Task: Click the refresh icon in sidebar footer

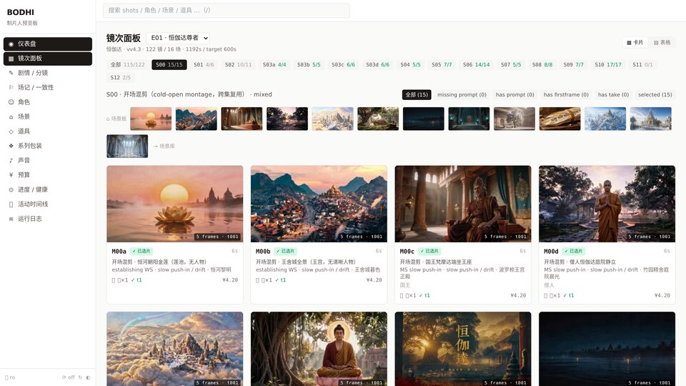Action: click(x=81, y=377)
